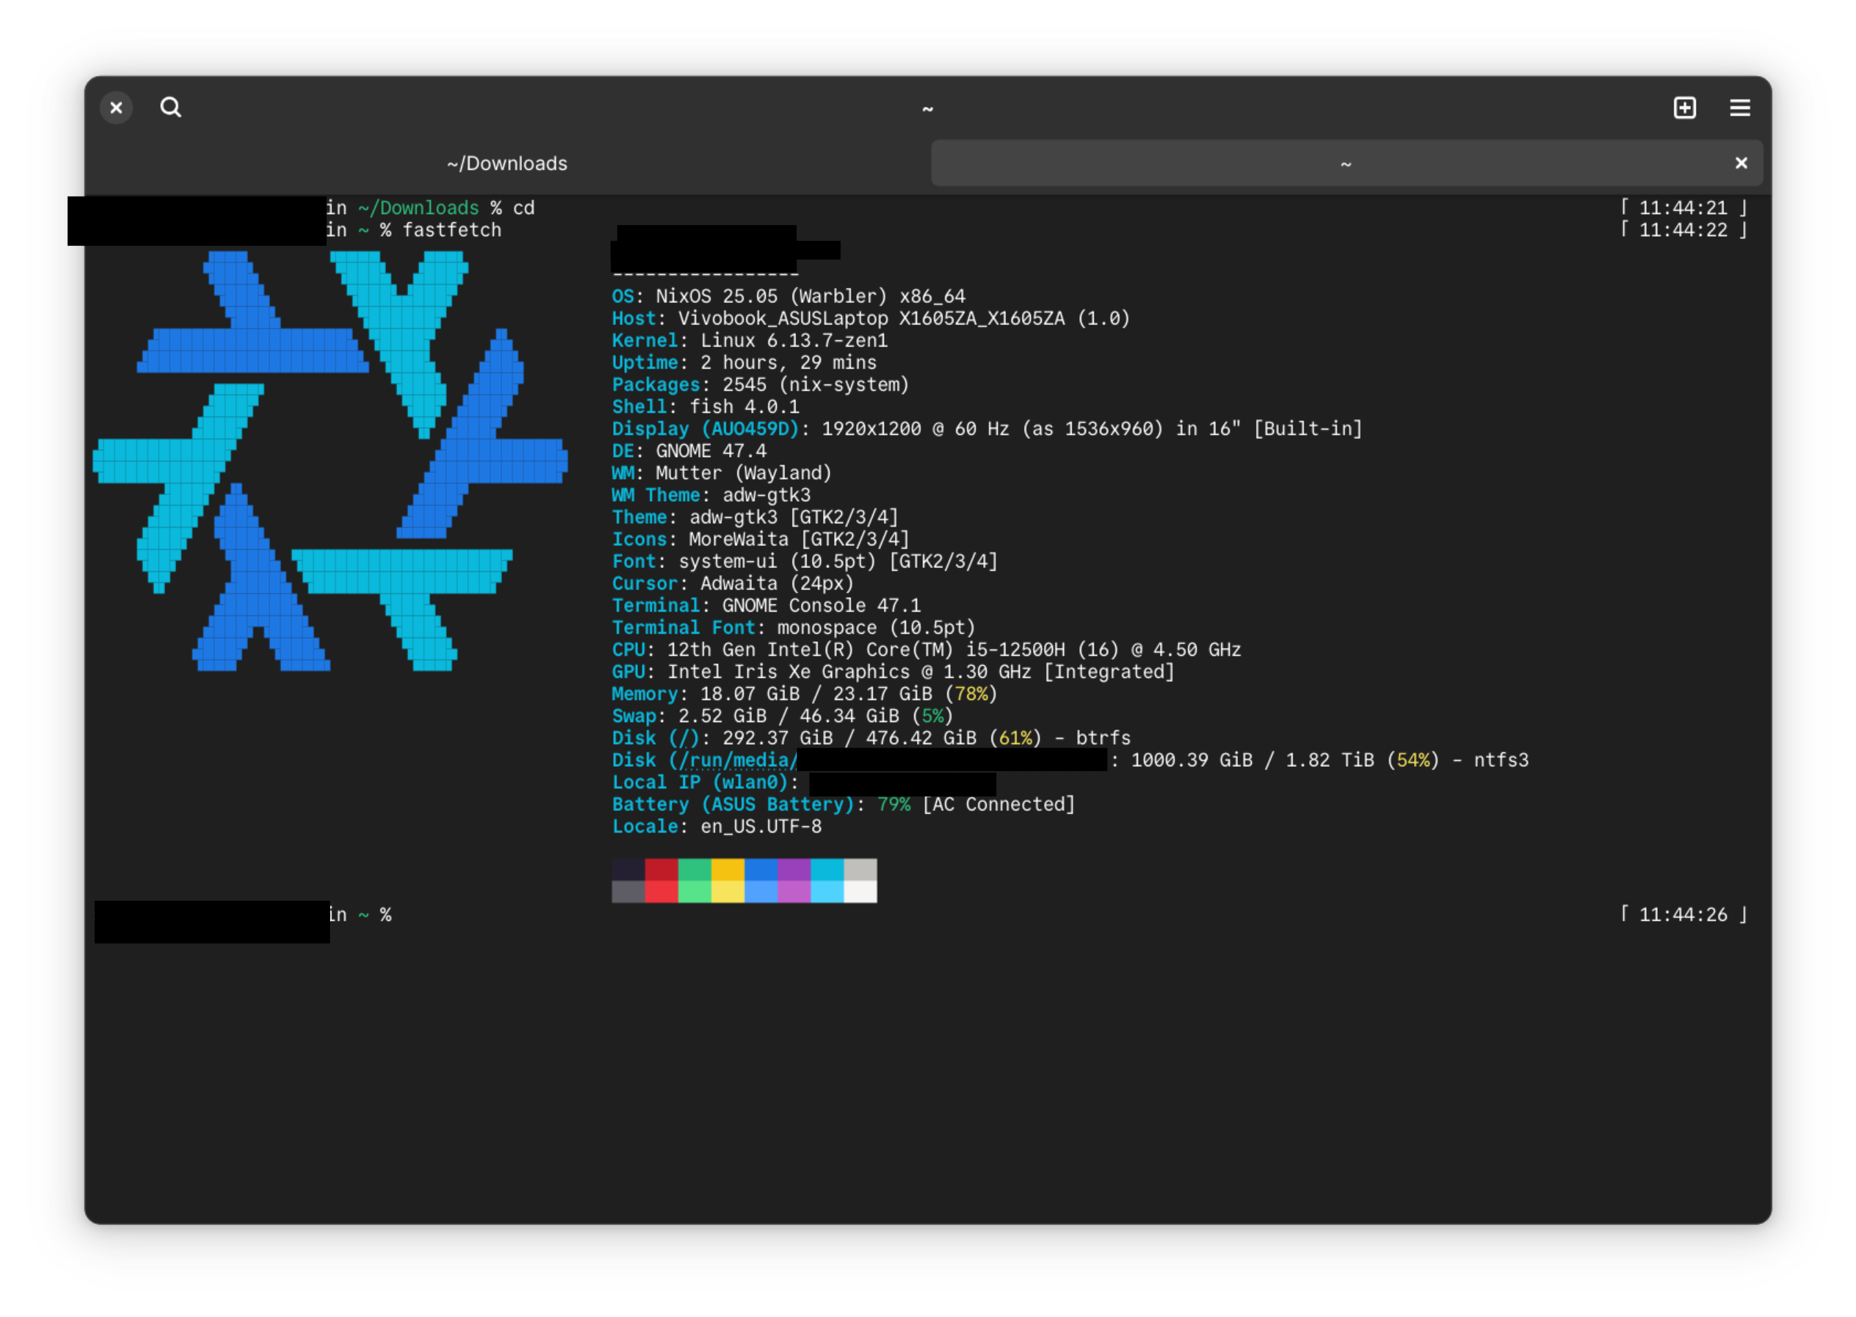Click the '~/Downloads' path in the prompt

coord(418,208)
